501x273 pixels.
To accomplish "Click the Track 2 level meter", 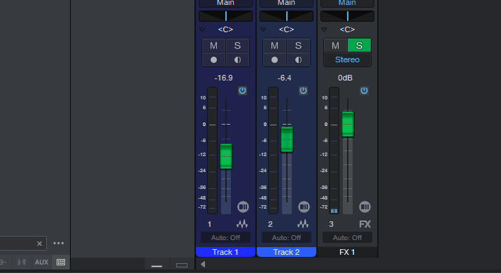I will pyautogui.click(x=273, y=150).
